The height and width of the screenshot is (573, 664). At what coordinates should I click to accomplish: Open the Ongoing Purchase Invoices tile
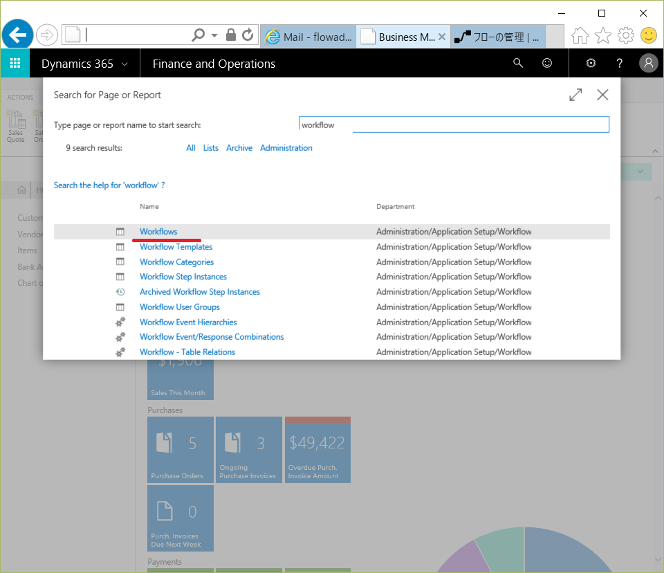click(248, 450)
